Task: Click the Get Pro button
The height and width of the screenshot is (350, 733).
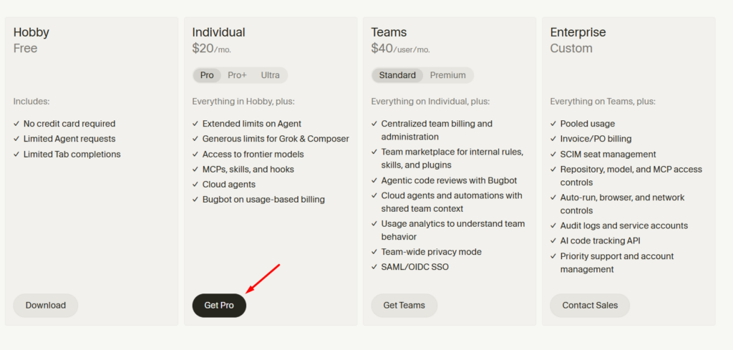Action: click(x=219, y=306)
